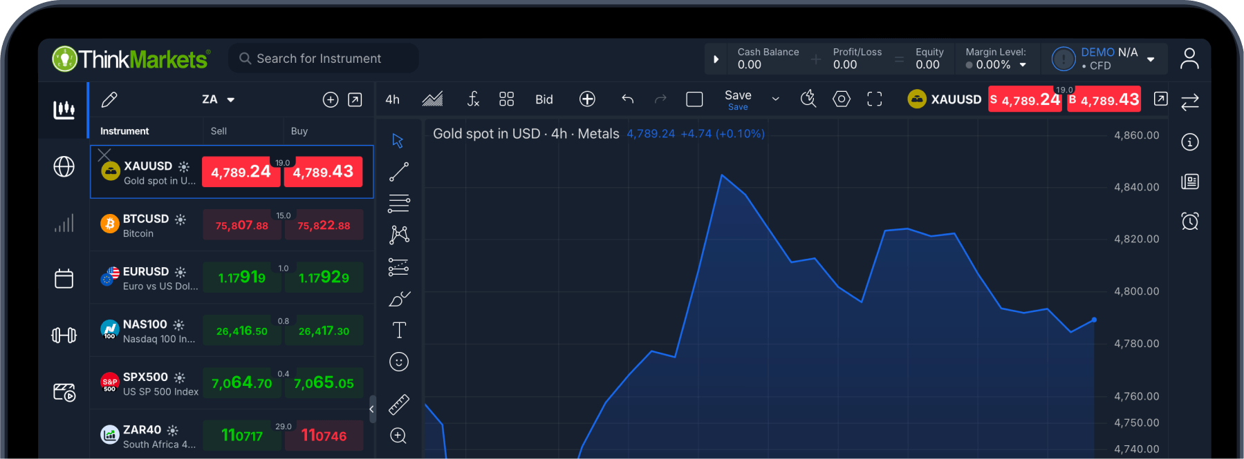The height and width of the screenshot is (459, 1244).
Task: Open the news icon on right panel
Action: tap(1190, 182)
